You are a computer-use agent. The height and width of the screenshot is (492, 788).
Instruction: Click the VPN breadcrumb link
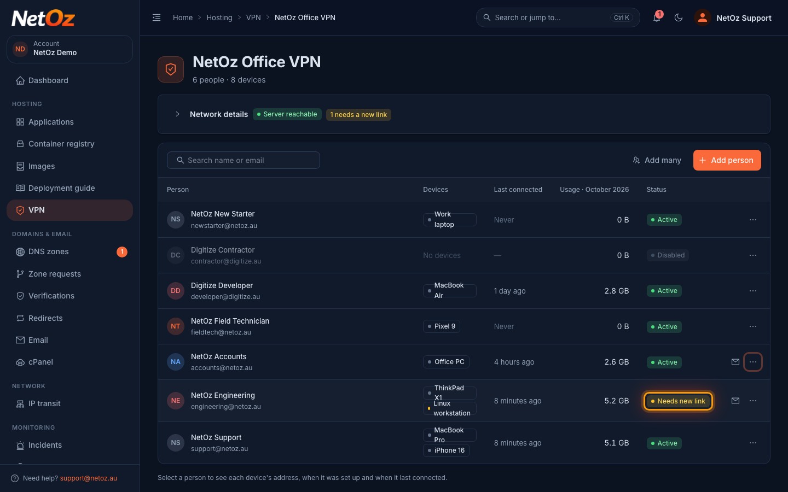253,17
